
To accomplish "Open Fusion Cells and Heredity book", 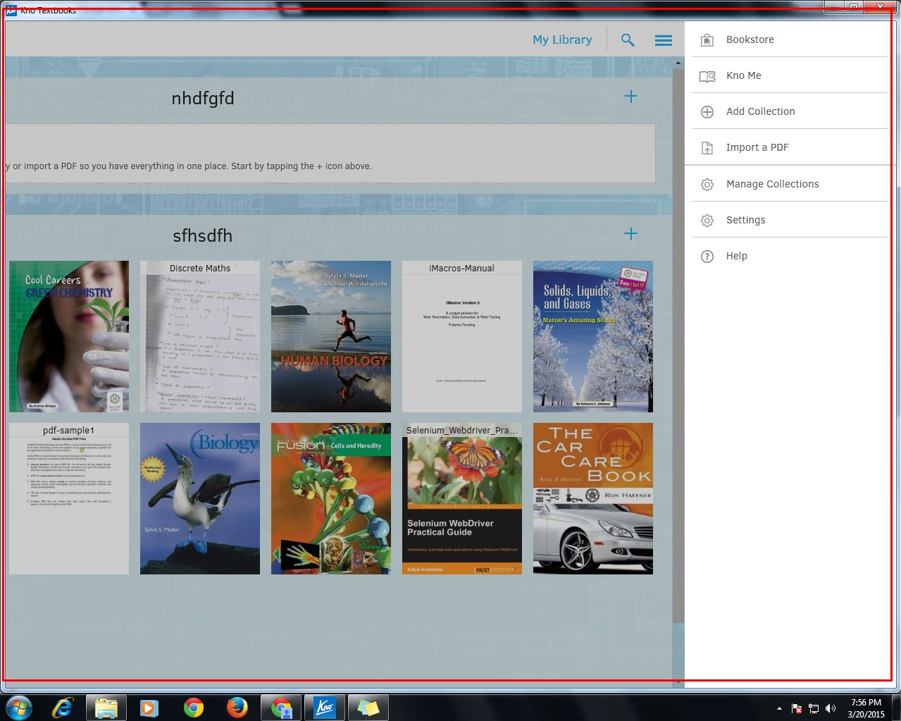I will point(331,498).
